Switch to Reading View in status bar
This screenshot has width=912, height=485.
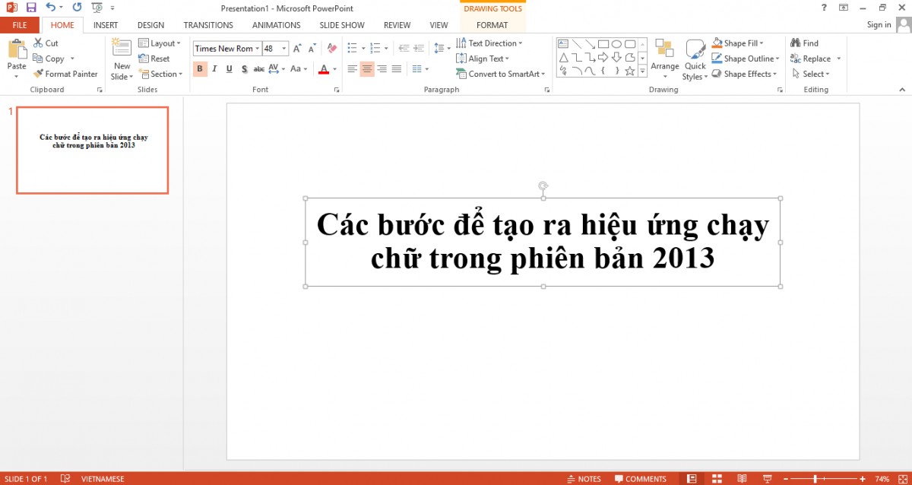[x=741, y=479]
